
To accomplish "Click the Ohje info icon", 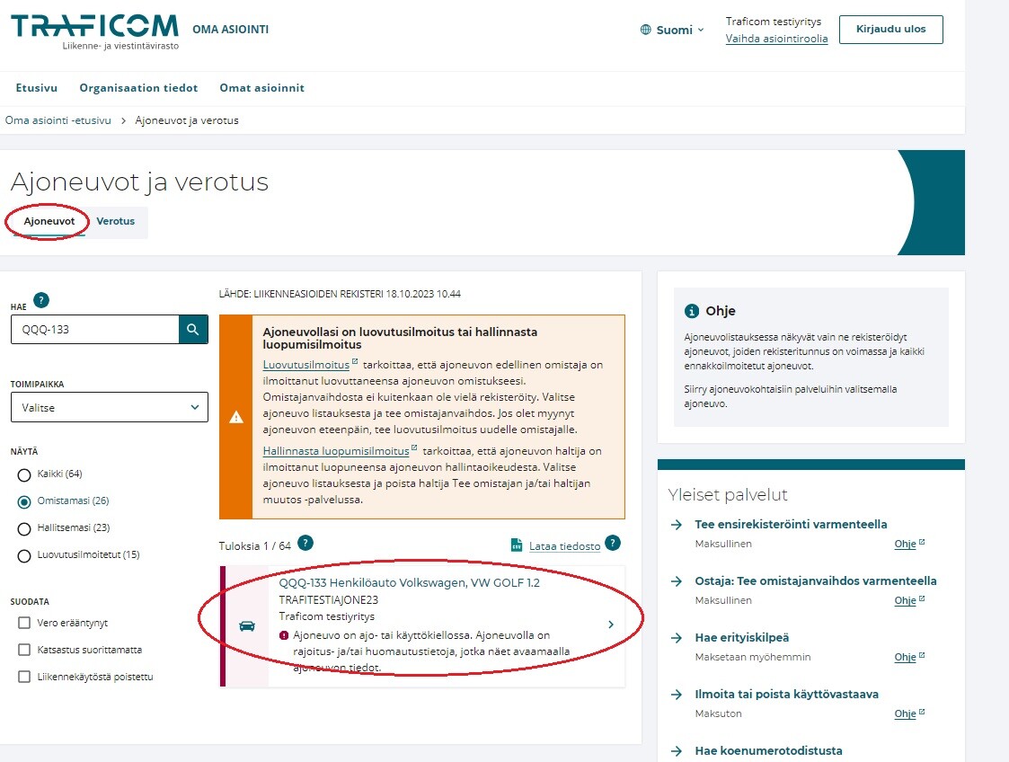I will (691, 312).
